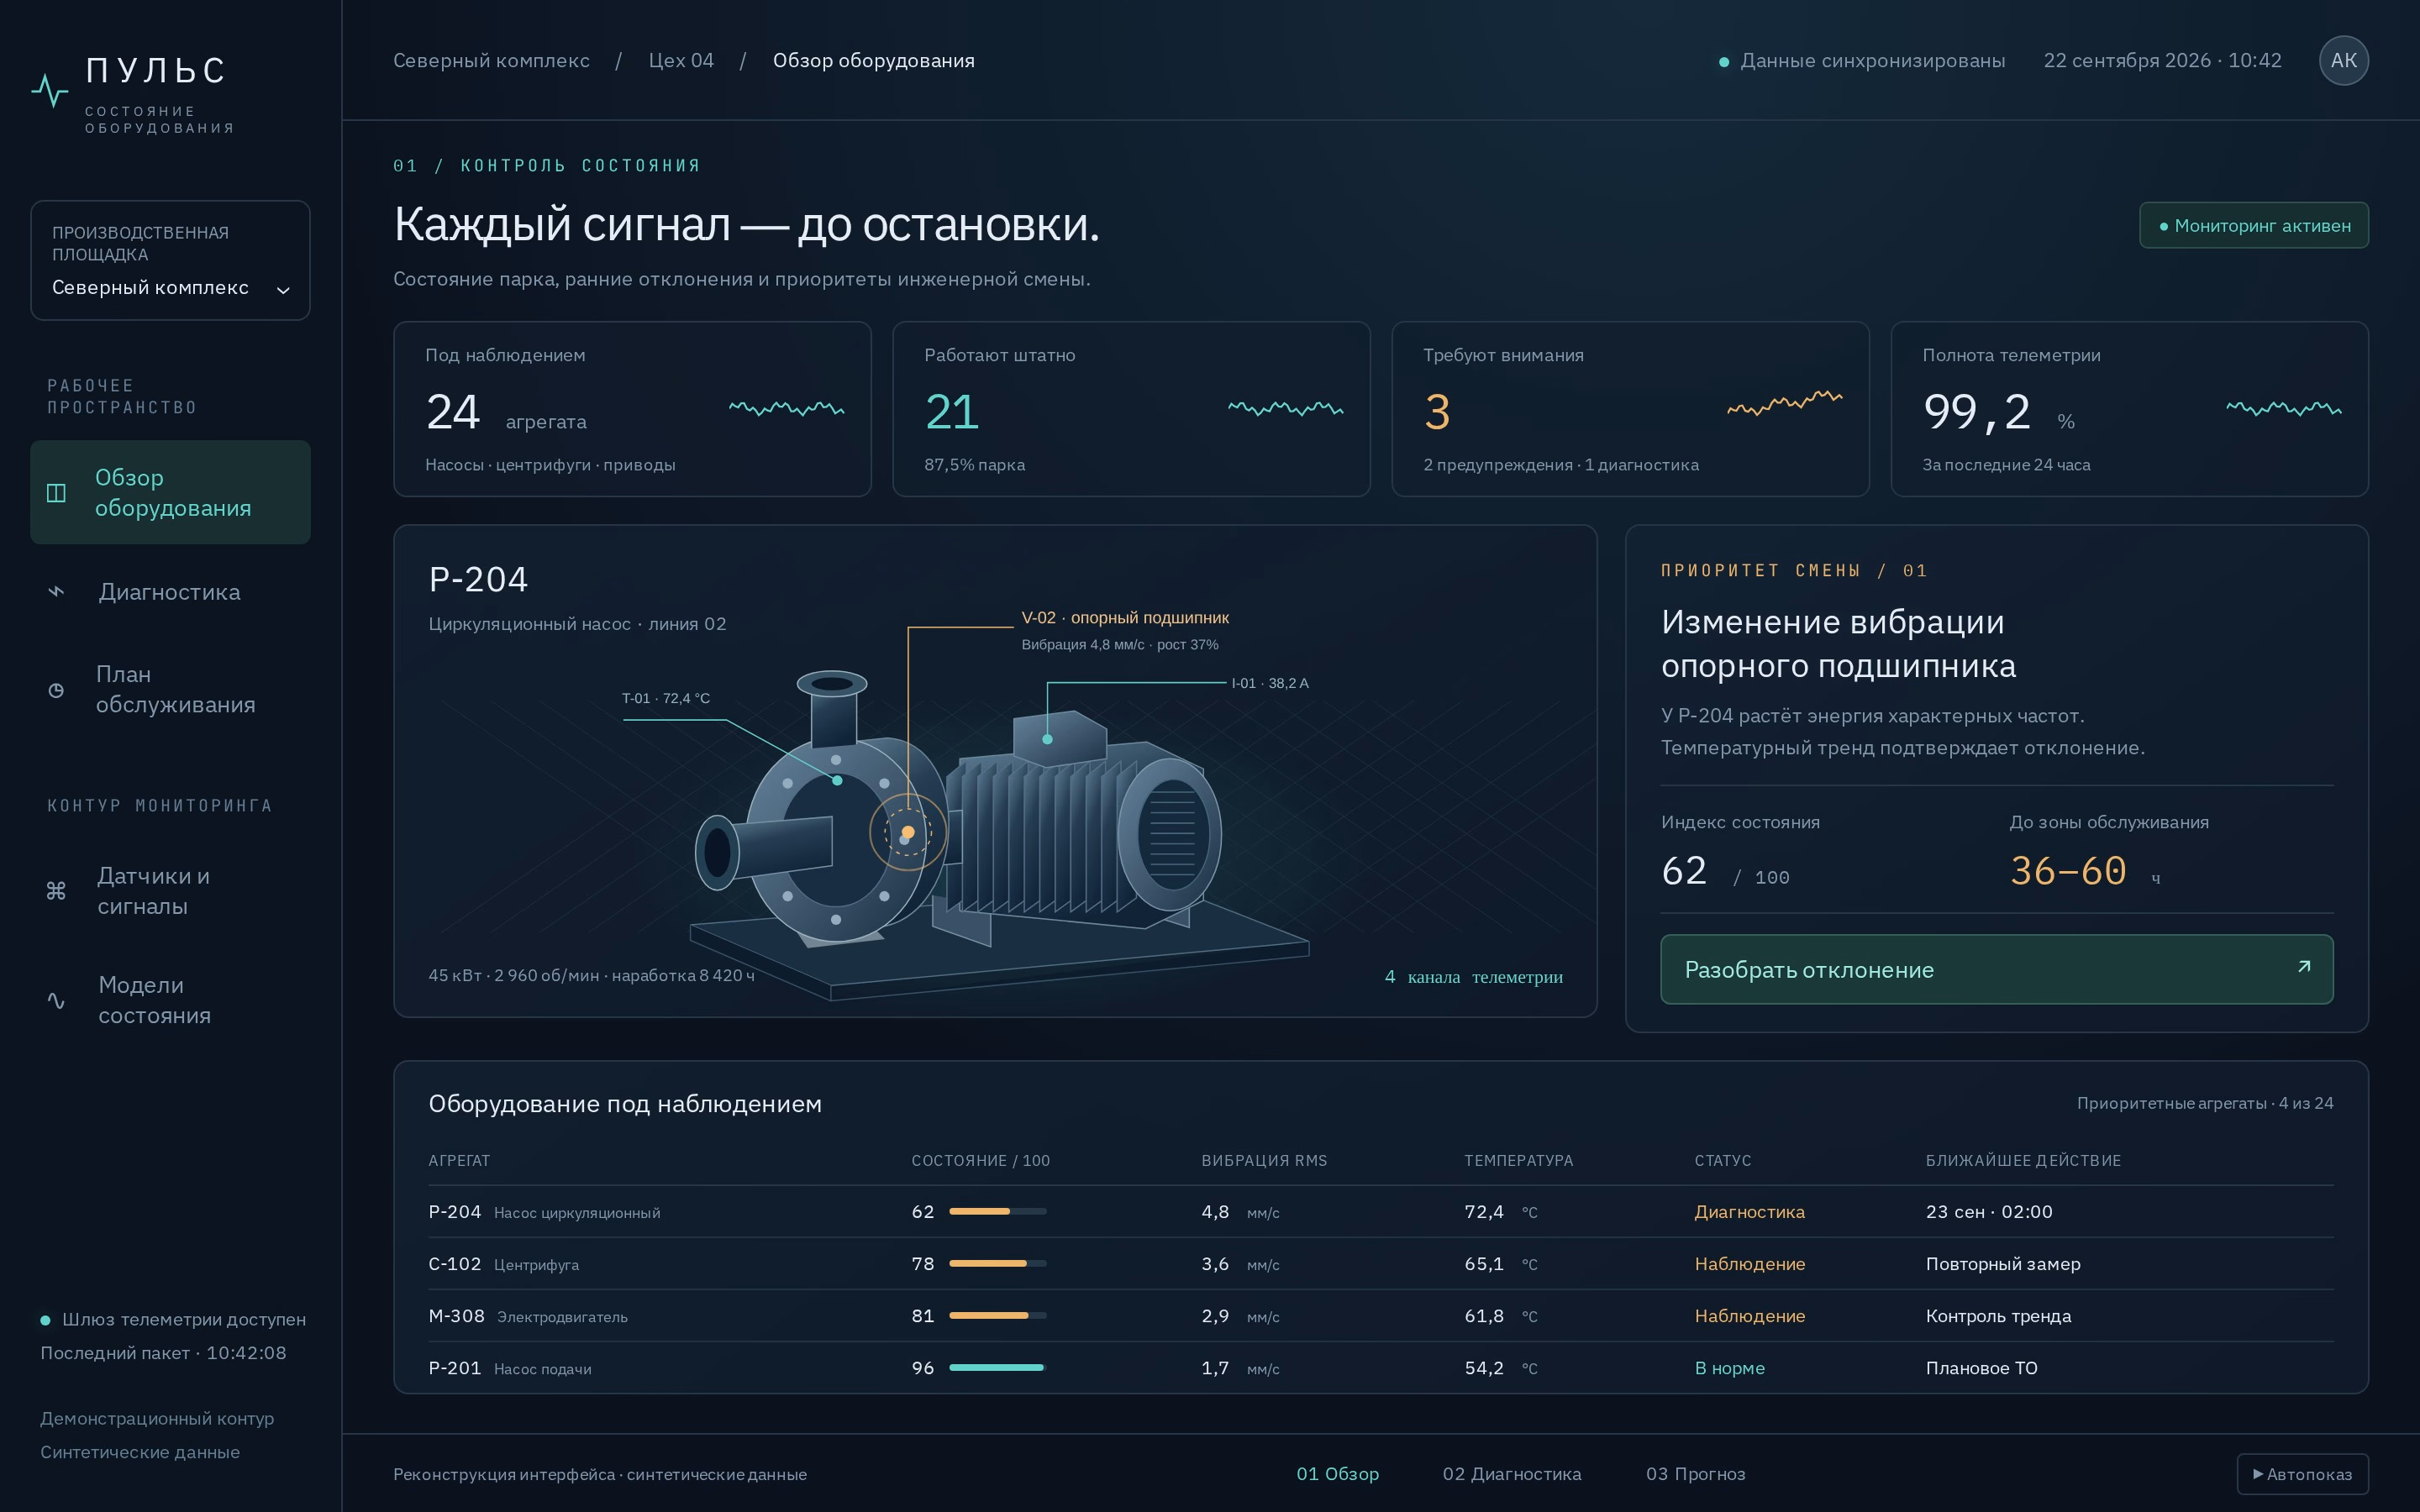Go to Датчики и сигналы section

click(170, 890)
